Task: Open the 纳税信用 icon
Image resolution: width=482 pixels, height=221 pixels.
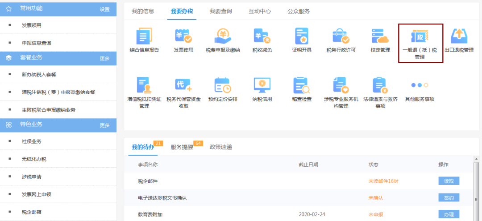Action: pyautogui.click(x=262, y=85)
